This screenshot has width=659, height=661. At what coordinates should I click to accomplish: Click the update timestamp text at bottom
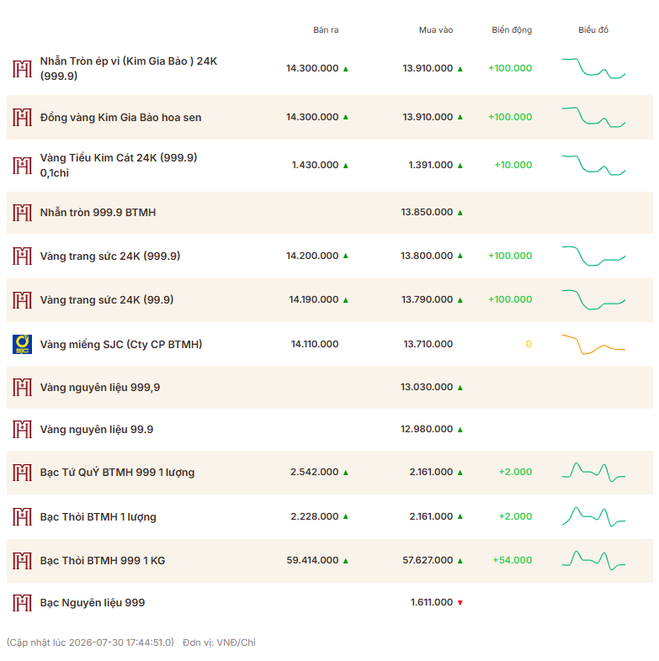(90, 642)
